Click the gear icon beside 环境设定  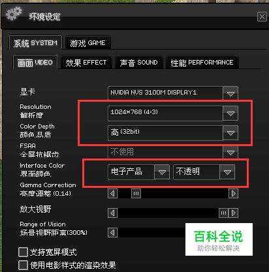coord(14,13)
